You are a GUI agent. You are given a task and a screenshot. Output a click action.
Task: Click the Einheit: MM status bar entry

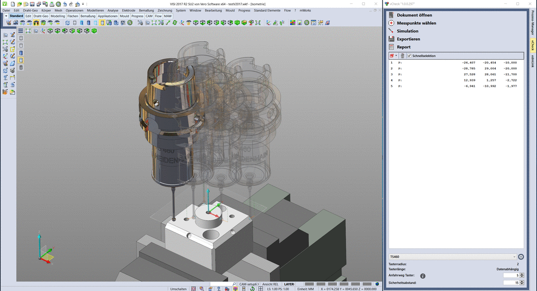[306, 289]
